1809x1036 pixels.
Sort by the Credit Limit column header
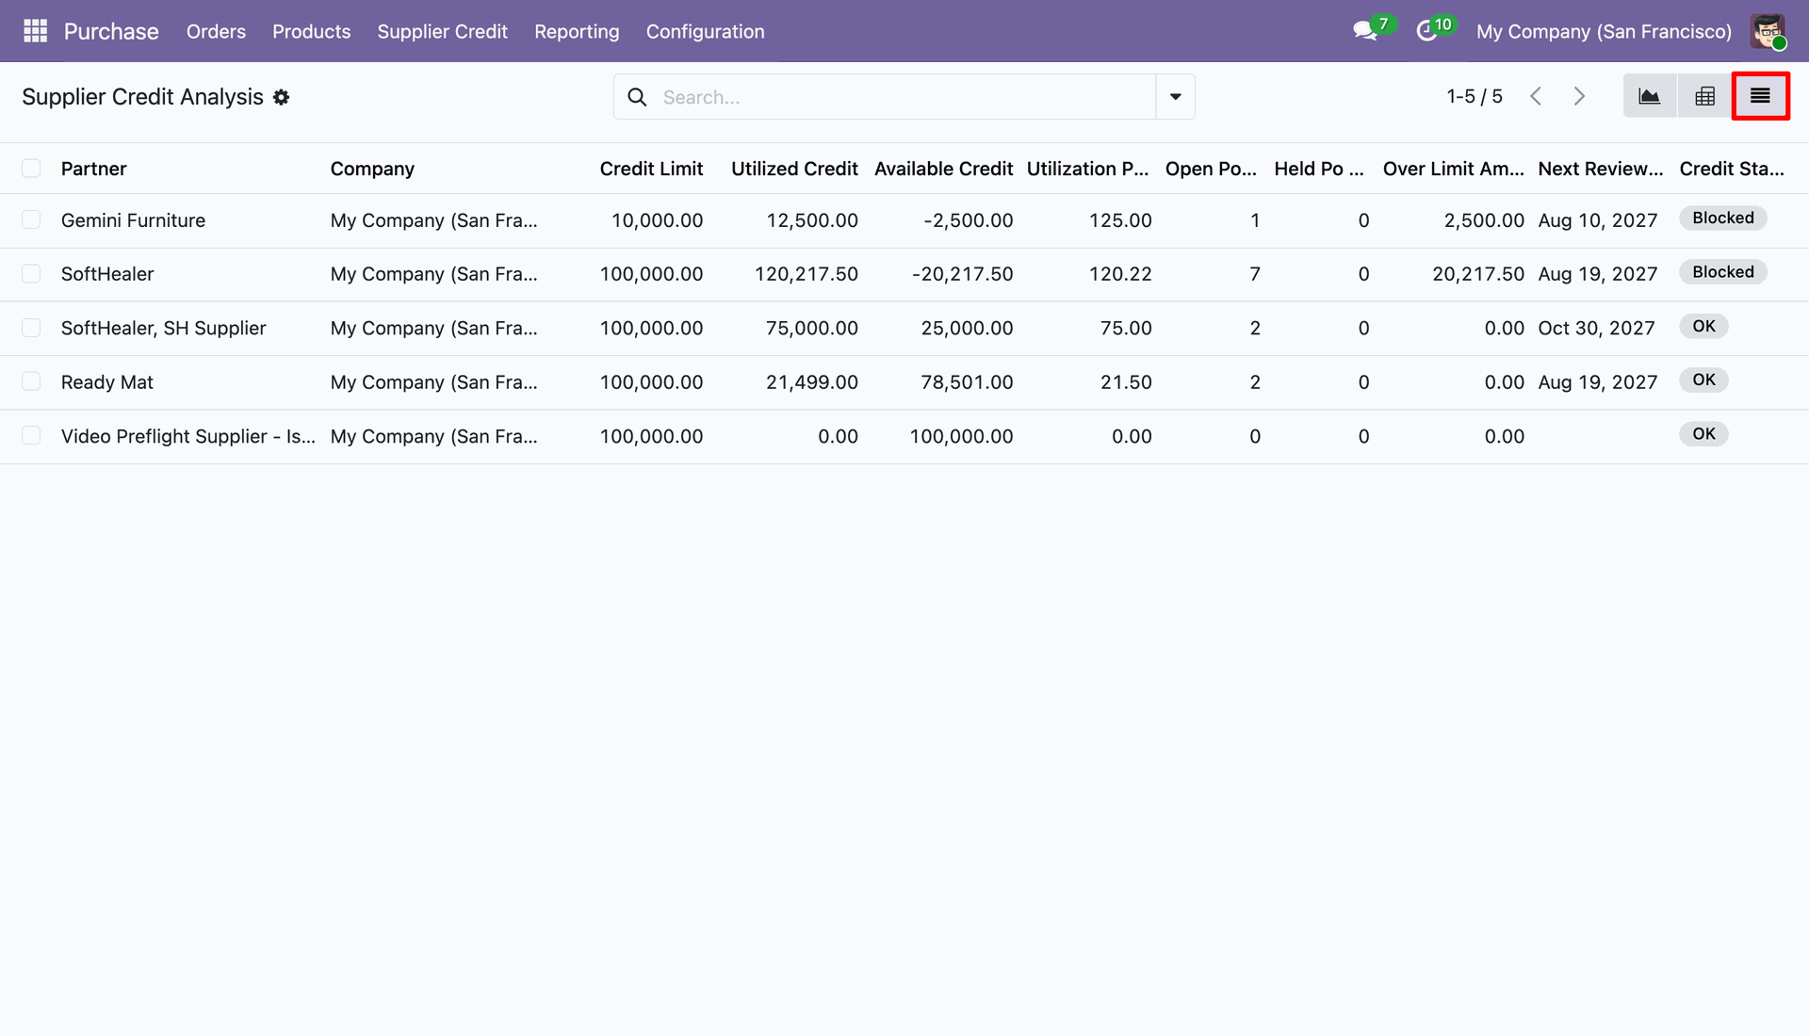click(651, 169)
